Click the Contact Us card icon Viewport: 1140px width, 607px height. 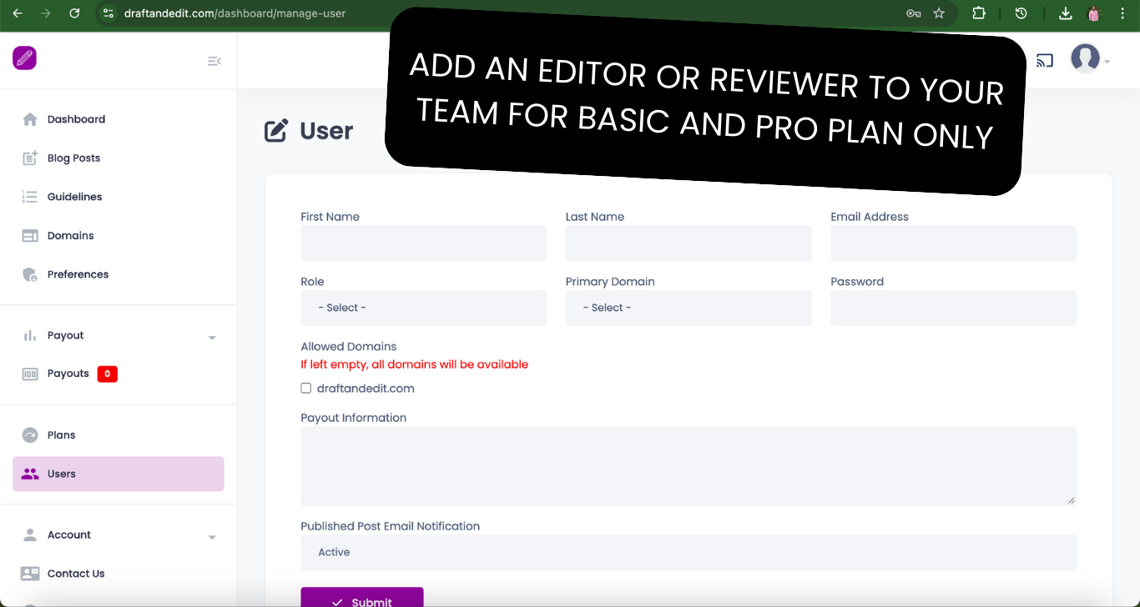point(30,574)
